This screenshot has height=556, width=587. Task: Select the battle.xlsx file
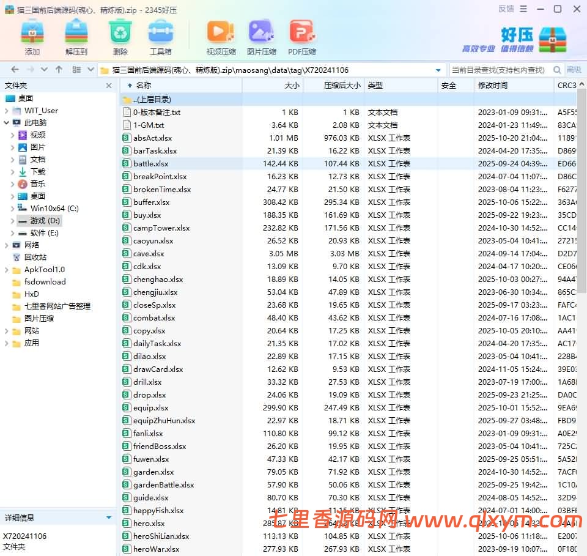(151, 164)
